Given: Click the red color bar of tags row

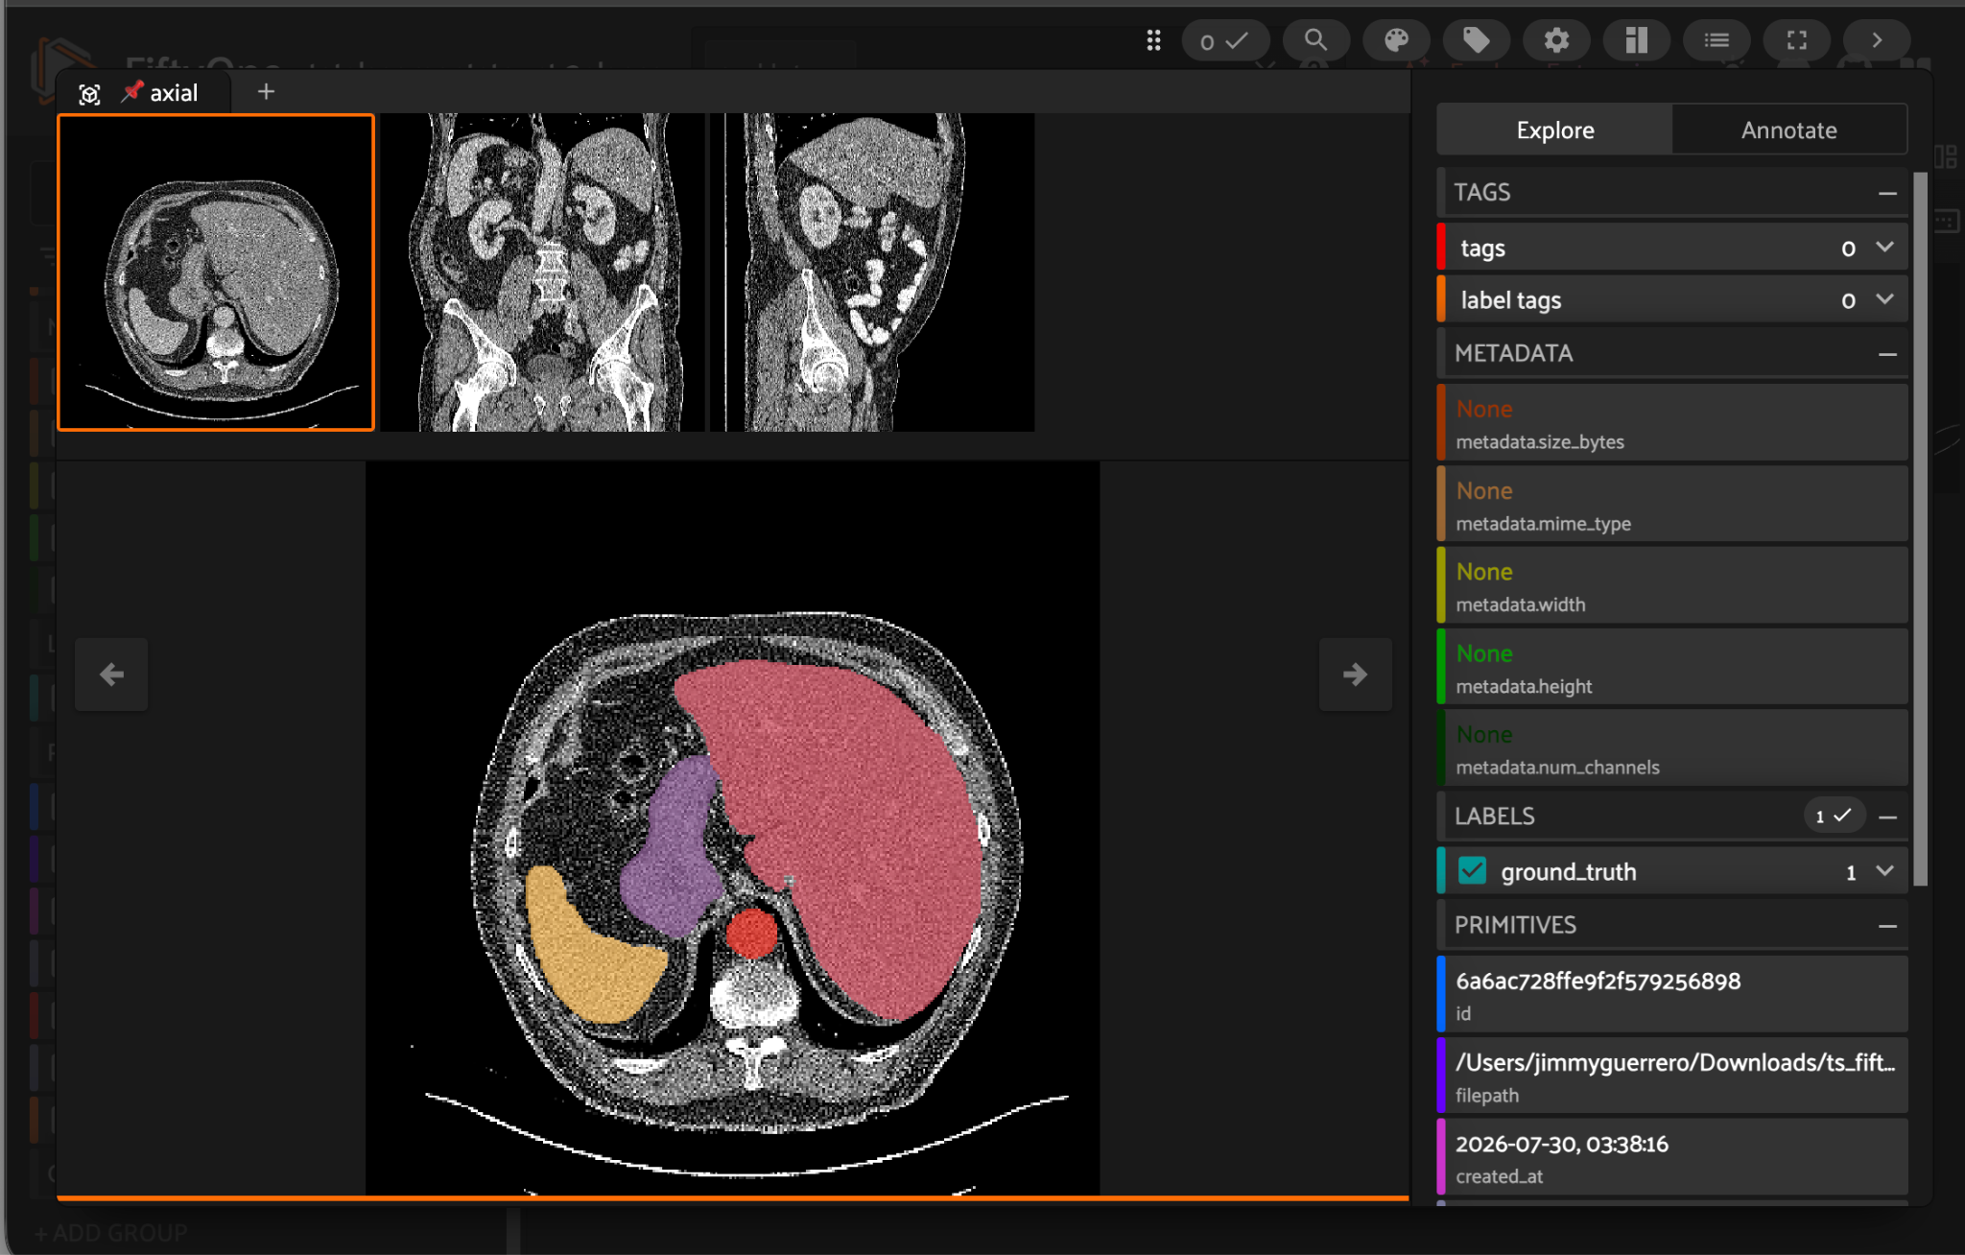Looking at the screenshot, I should [x=1441, y=248].
